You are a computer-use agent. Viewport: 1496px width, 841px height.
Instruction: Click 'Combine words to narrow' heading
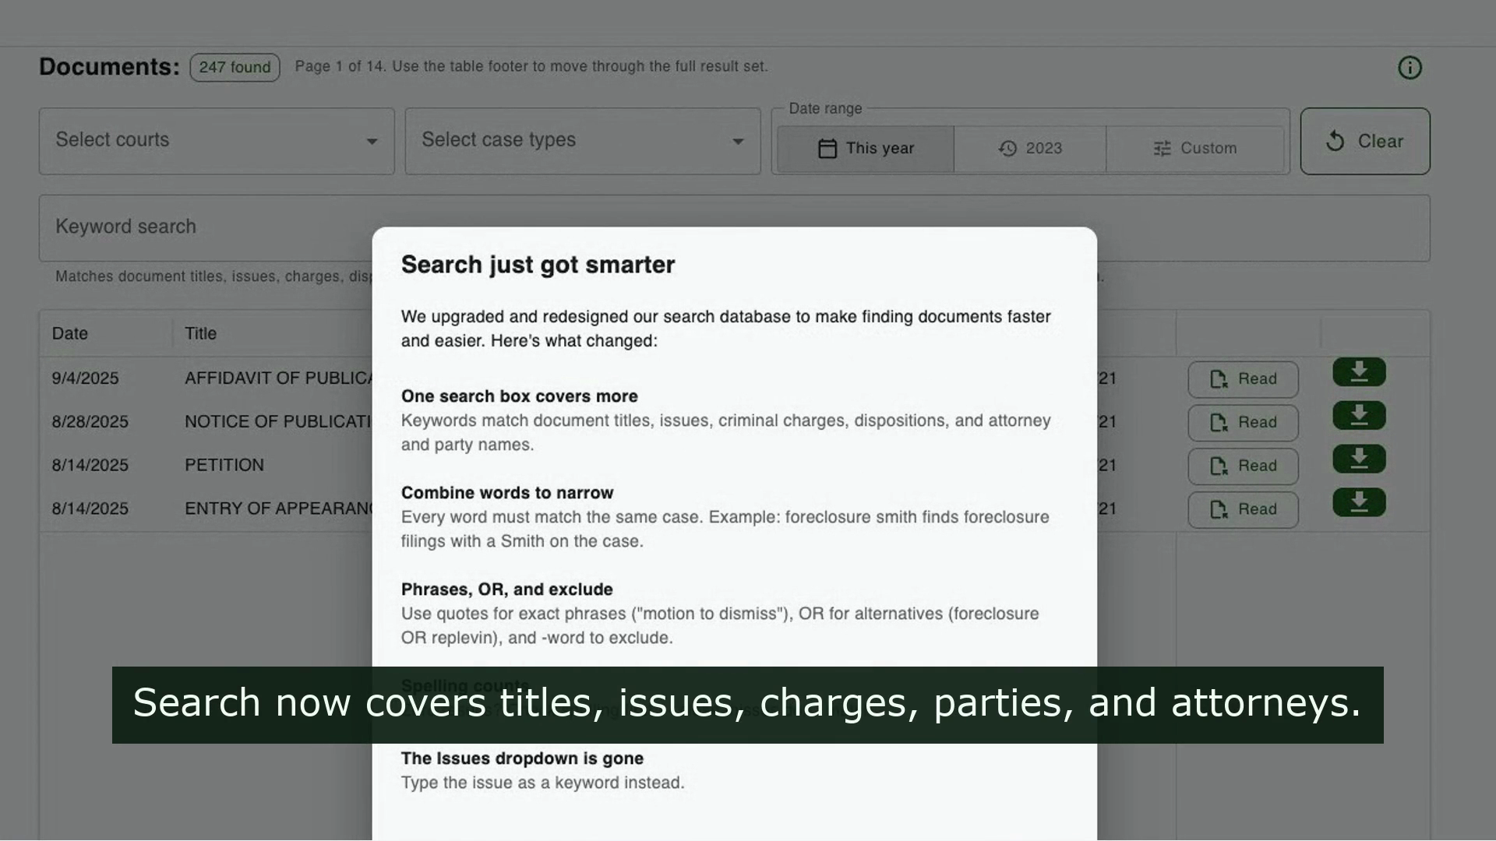point(507,493)
